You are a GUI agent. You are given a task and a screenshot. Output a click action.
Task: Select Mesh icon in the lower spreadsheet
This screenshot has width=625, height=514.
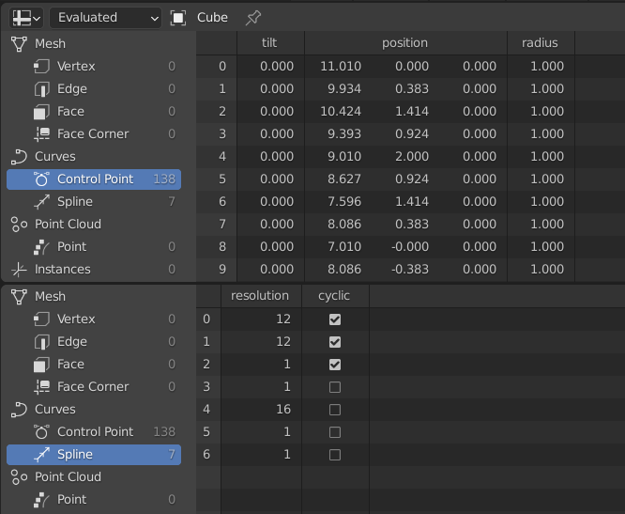coord(19,297)
